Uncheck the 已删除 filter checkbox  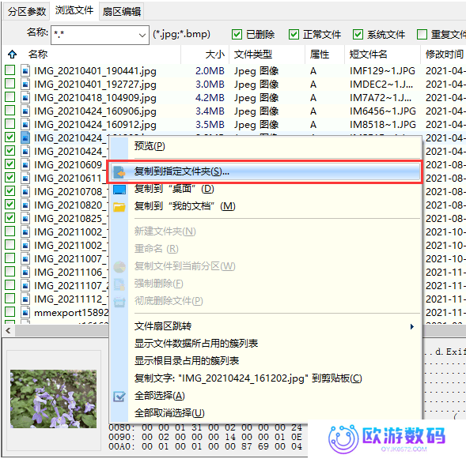click(x=237, y=35)
